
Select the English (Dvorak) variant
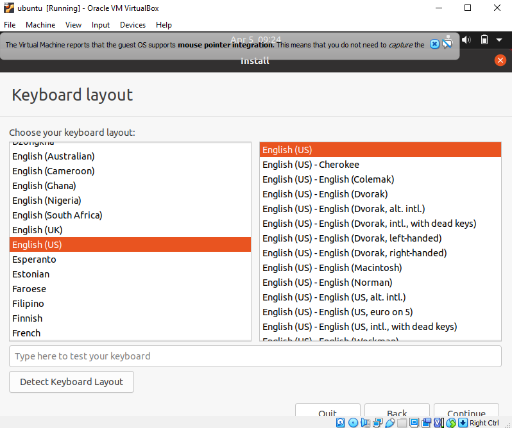(x=380, y=194)
